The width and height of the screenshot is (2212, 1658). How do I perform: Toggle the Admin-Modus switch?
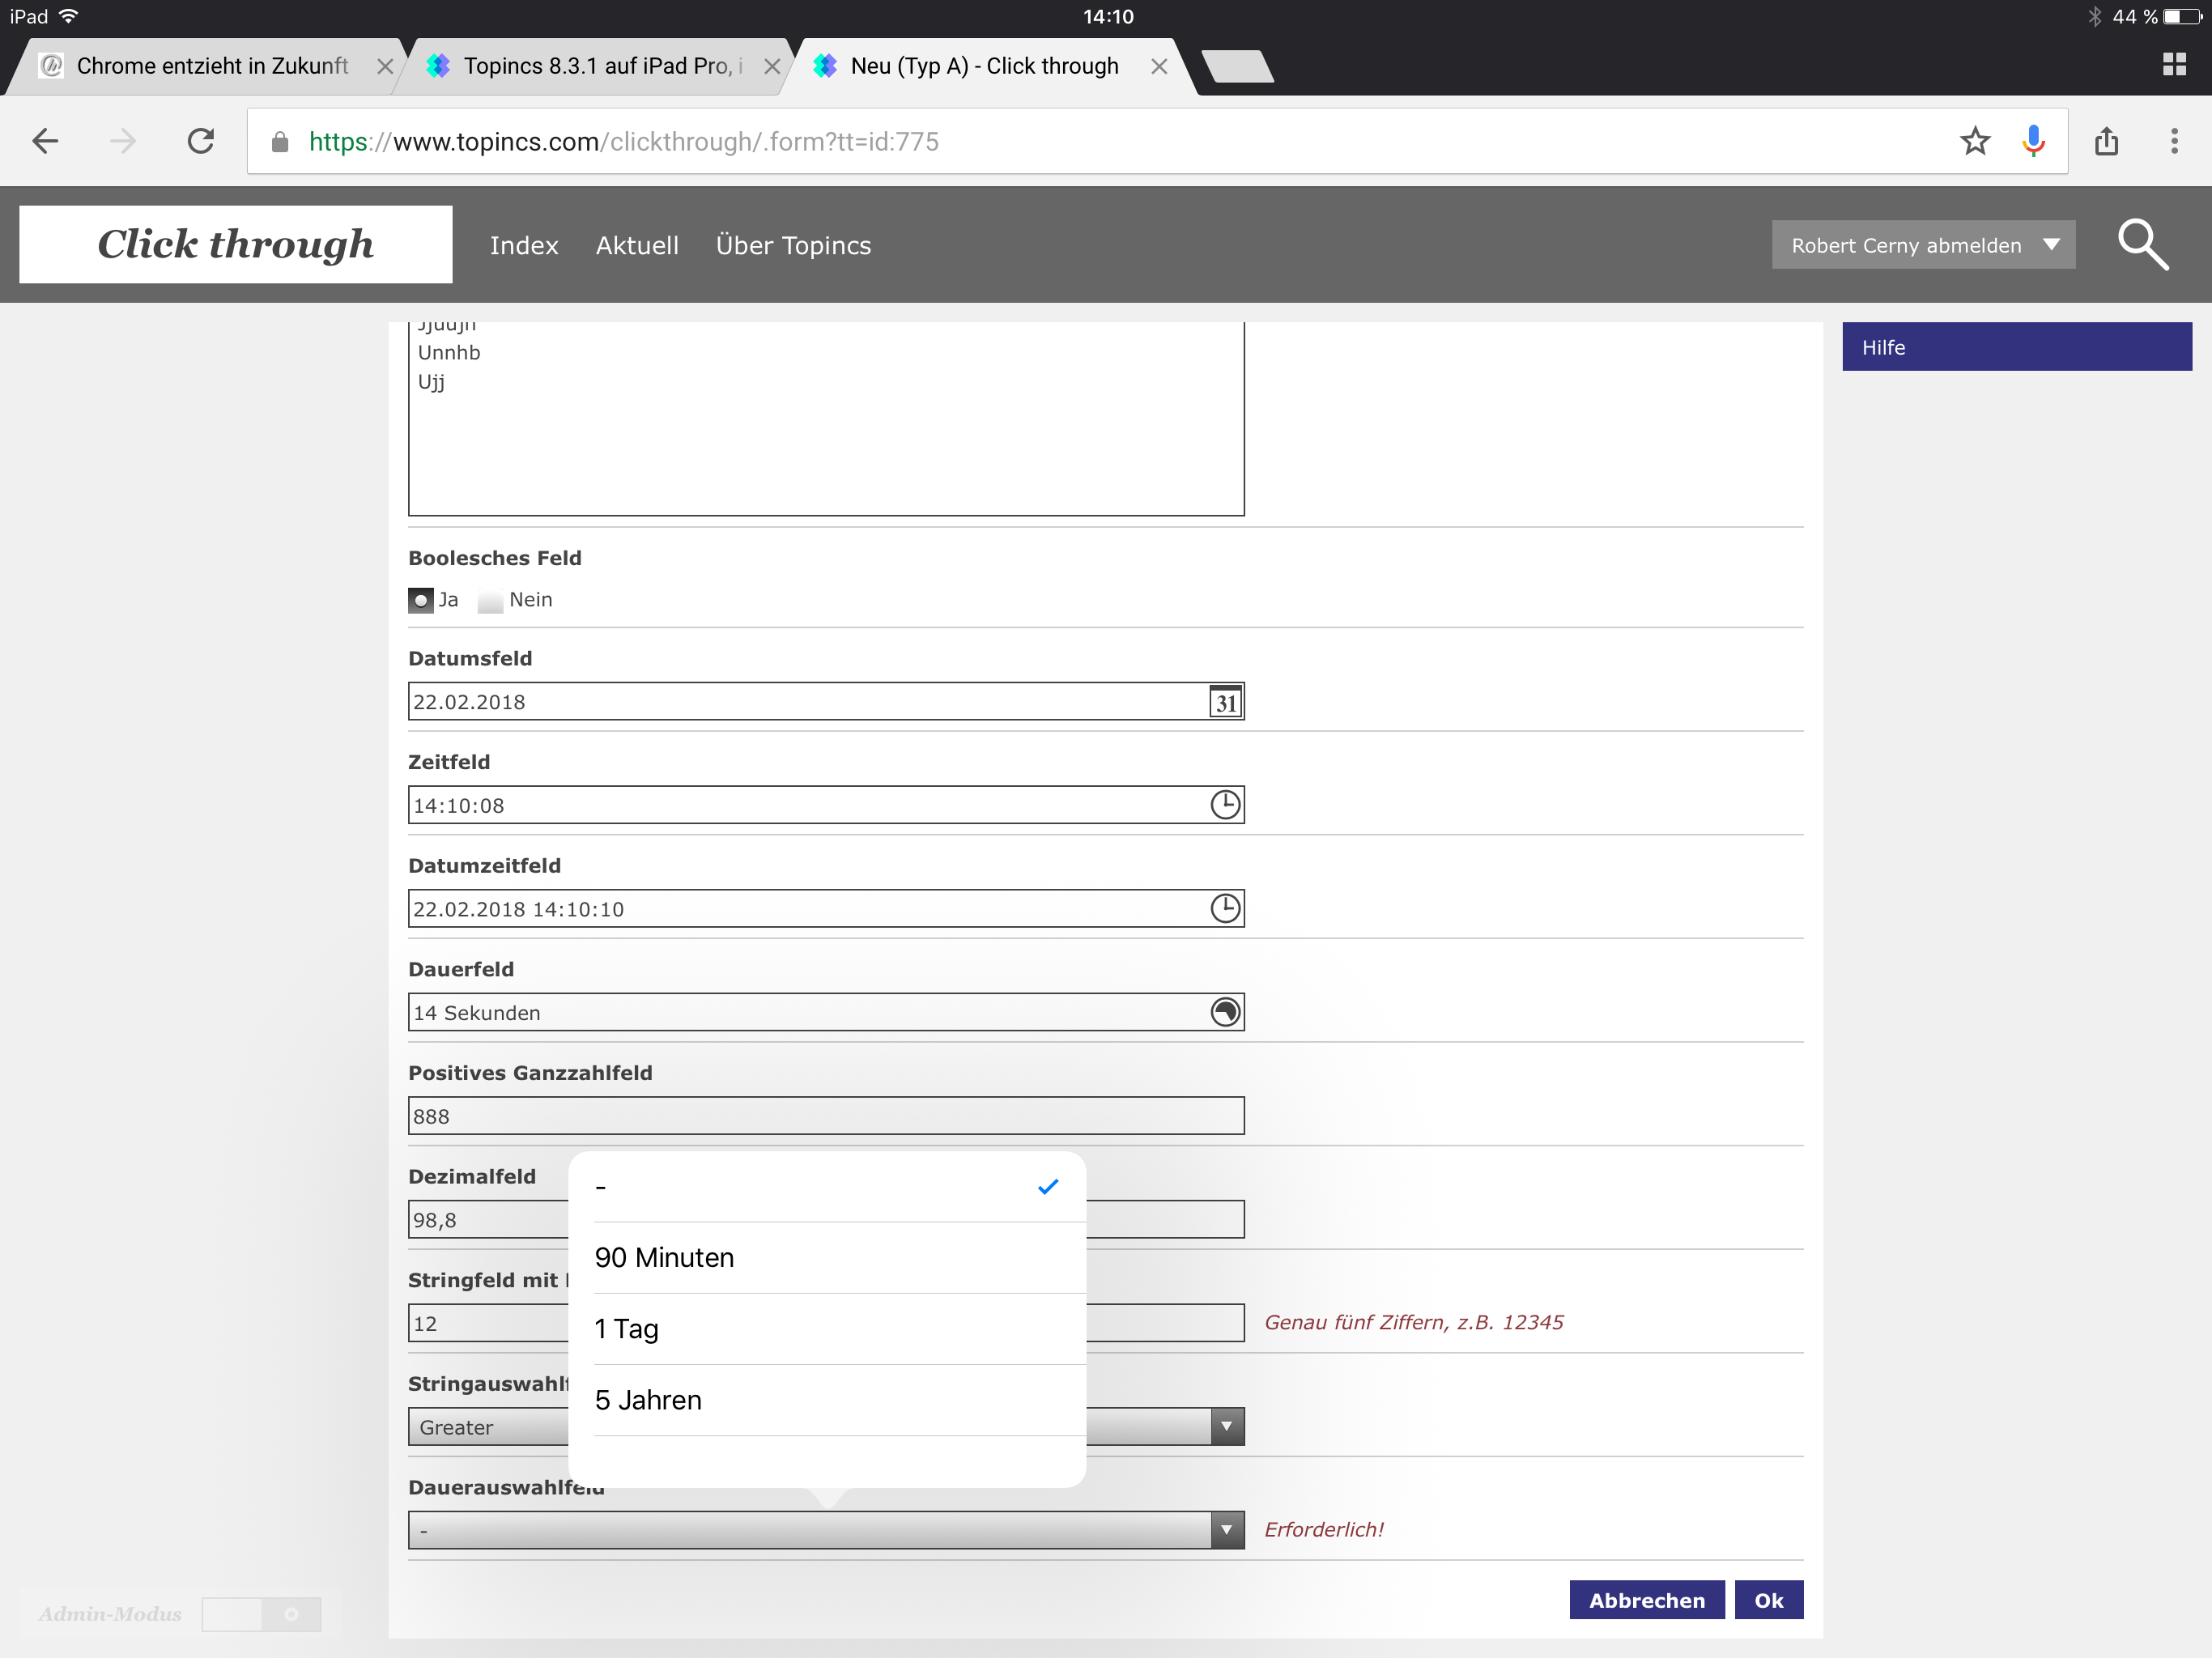(x=261, y=1614)
